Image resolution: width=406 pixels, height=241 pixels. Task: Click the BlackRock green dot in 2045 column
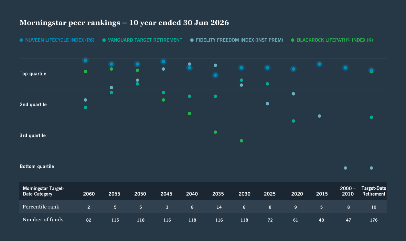pos(163,100)
